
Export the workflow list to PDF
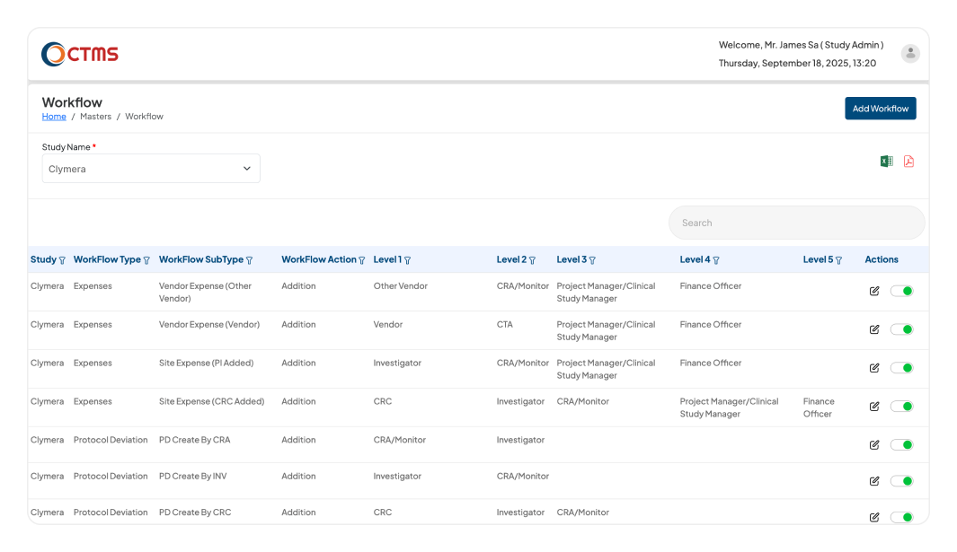[x=908, y=161]
